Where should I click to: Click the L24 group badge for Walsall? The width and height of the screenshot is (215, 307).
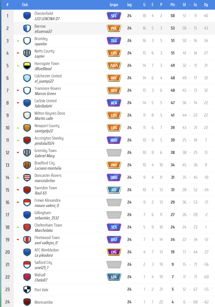click(x=114, y=277)
